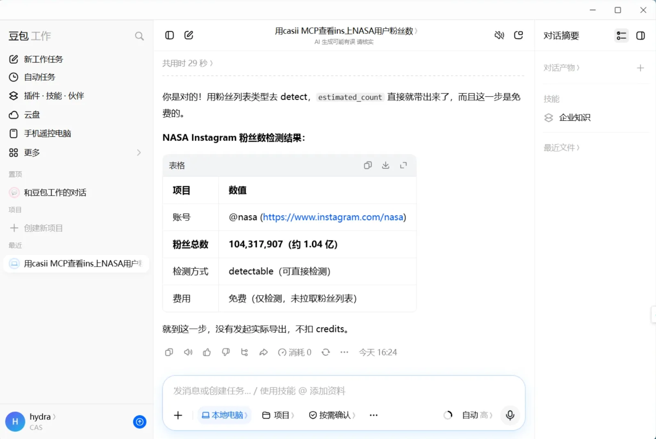Screen dimensions: 656x439
Task: Open the instagram.com/nasa link
Action: tap(333, 217)
